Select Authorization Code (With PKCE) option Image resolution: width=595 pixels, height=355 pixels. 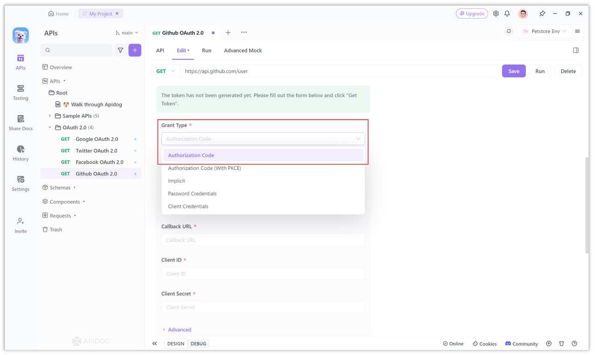[263, 168]
